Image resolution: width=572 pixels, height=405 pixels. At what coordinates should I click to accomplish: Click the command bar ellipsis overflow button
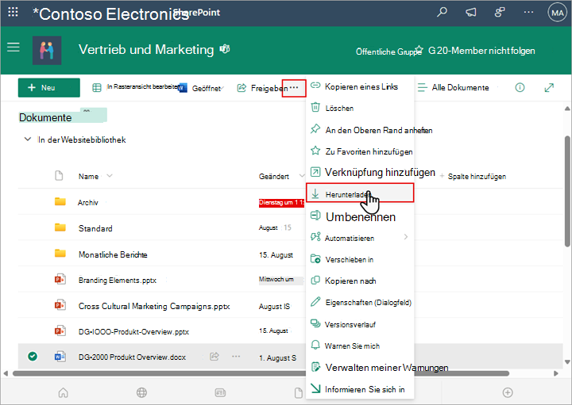click(x=294, y=88)
